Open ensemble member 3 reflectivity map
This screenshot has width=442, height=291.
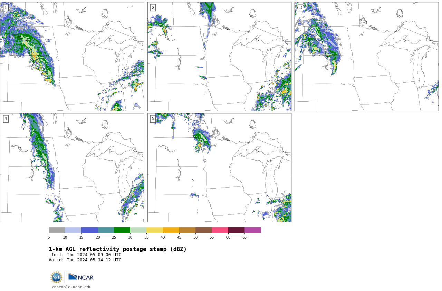367,57
